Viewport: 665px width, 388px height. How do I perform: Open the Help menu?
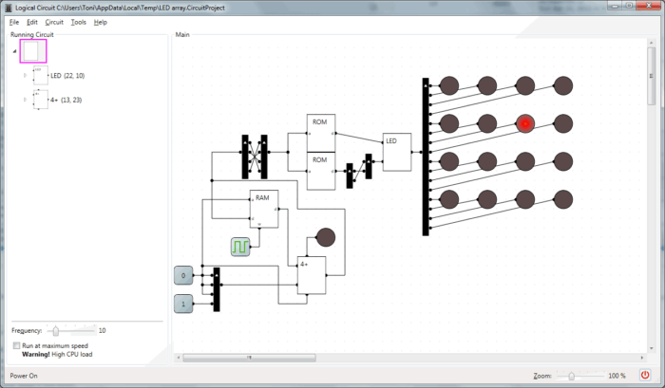click(x=100, y=22)
